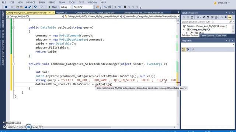Screen dimensions: 236x132
Task: Open the Start button dropdown arrow
Action: pos(58,7)
